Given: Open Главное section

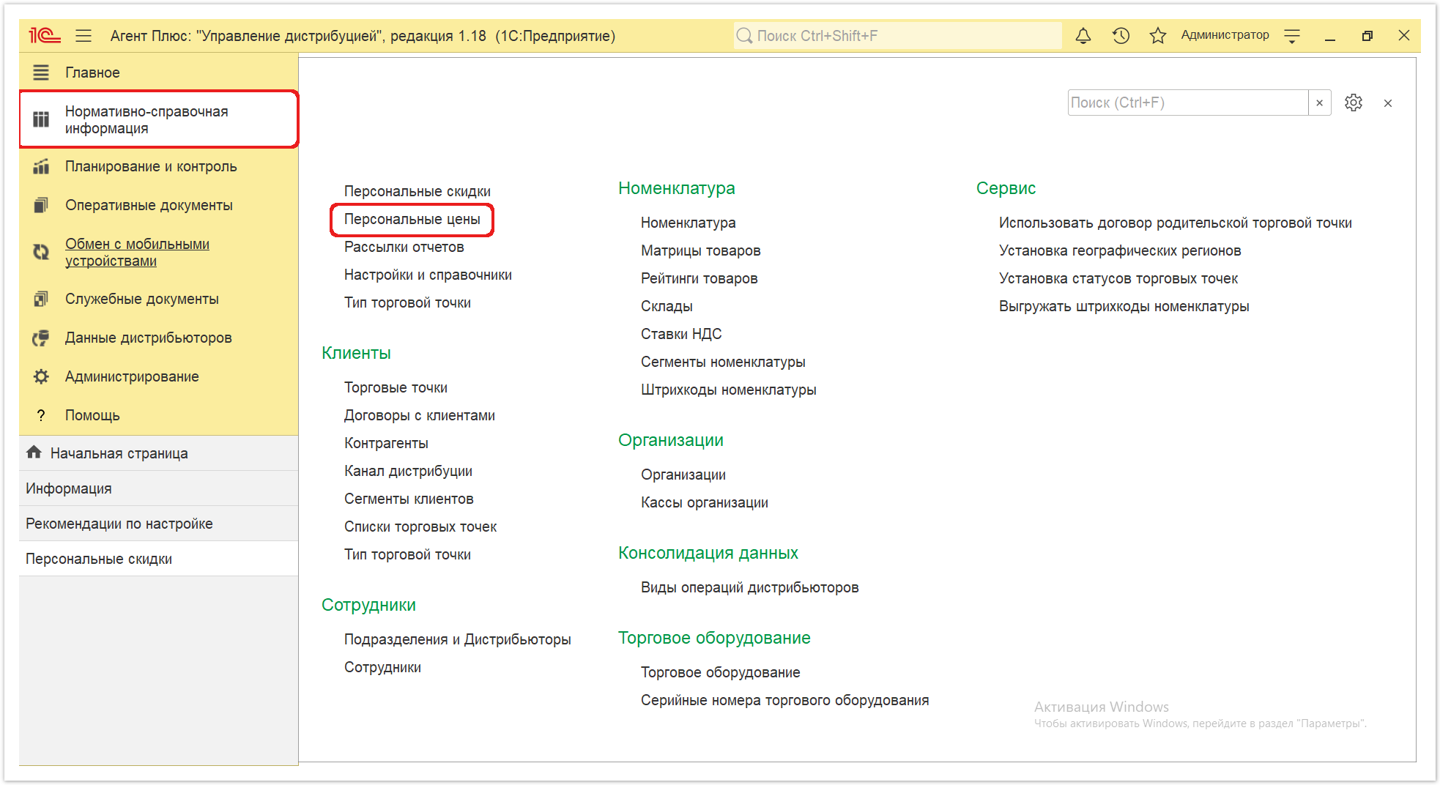Looking at the screenshot, I should coord(159,72).
